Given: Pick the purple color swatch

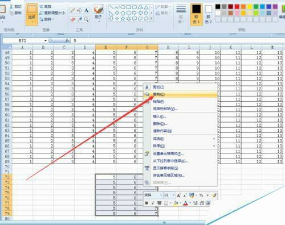Looking at the screenshot, I should (275, 7).
